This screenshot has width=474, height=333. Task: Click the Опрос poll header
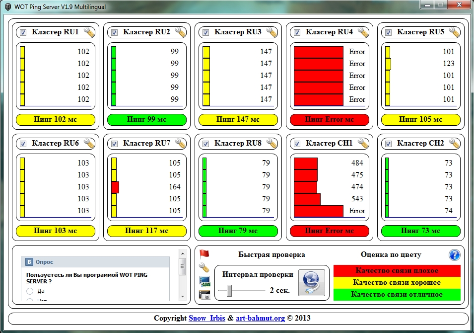coord(95,262)
